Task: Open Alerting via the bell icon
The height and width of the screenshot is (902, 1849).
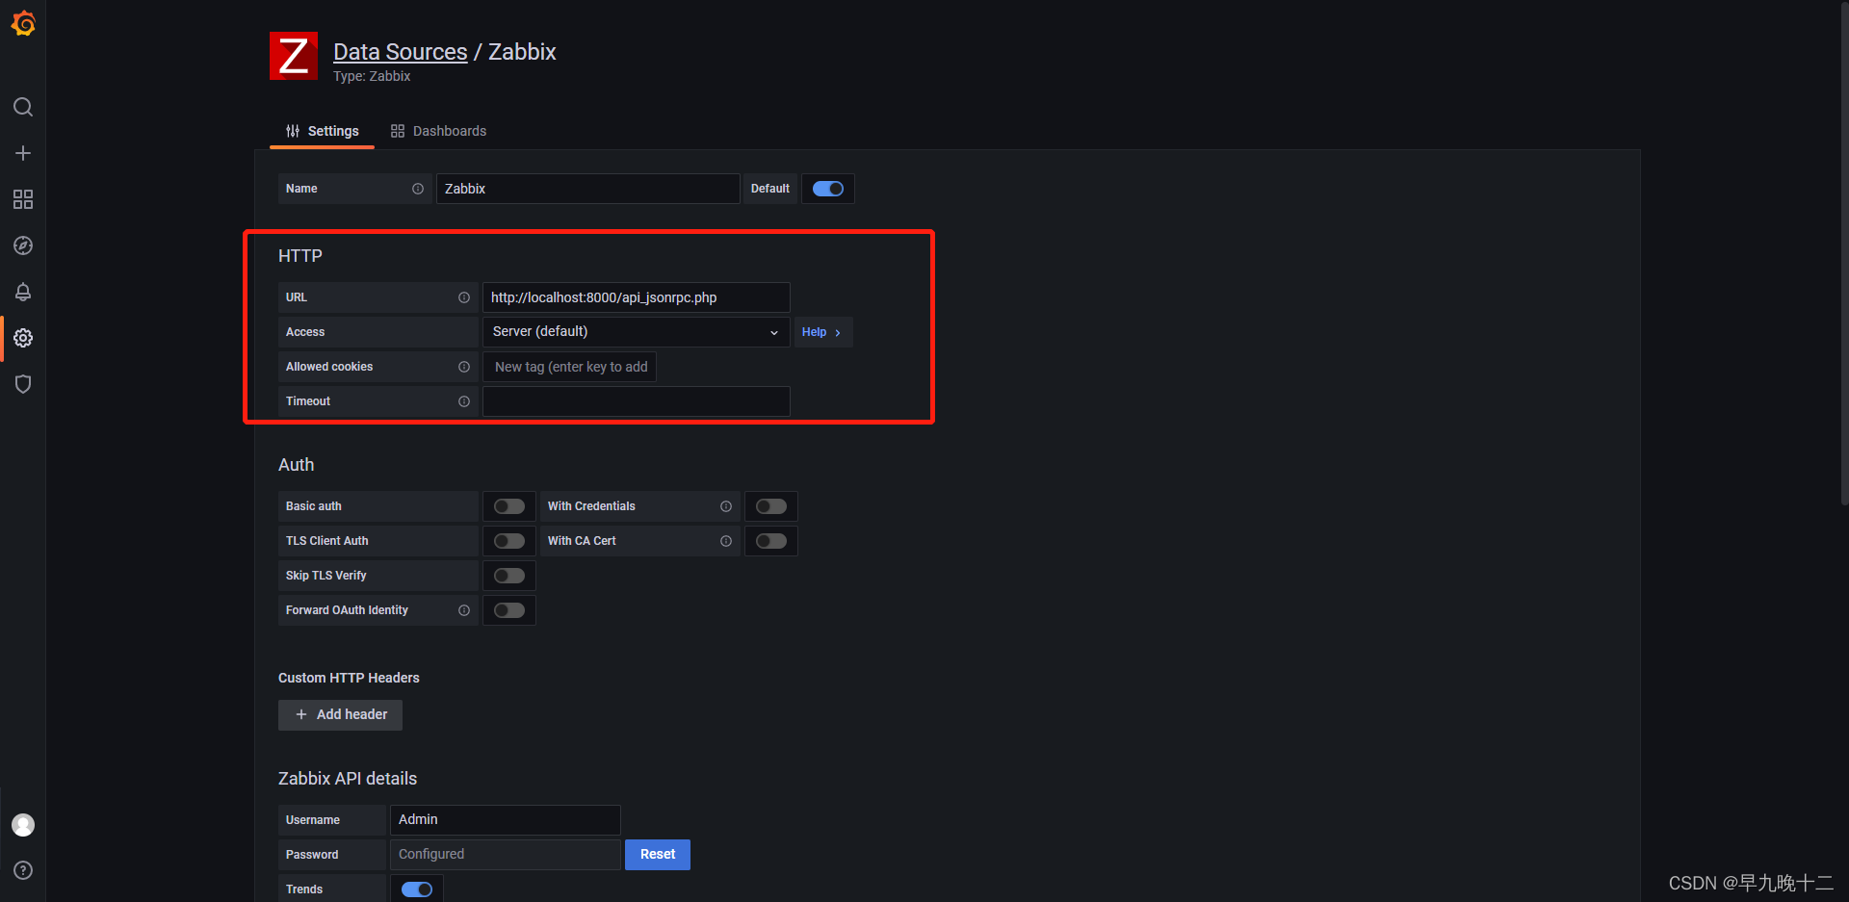Action: (23, 292)
